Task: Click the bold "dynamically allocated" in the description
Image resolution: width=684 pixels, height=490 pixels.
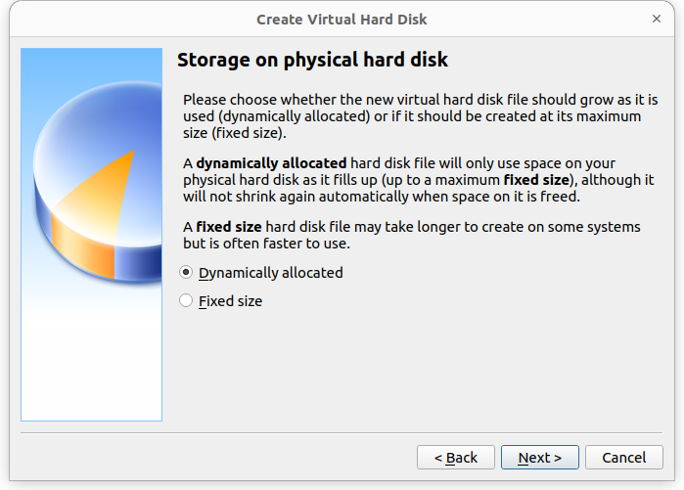Action: point(271,163)
